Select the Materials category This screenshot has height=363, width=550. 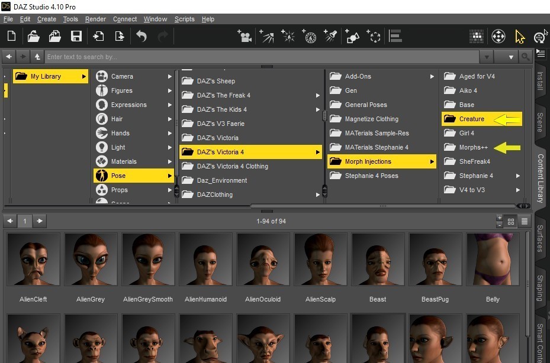[134, 161]
